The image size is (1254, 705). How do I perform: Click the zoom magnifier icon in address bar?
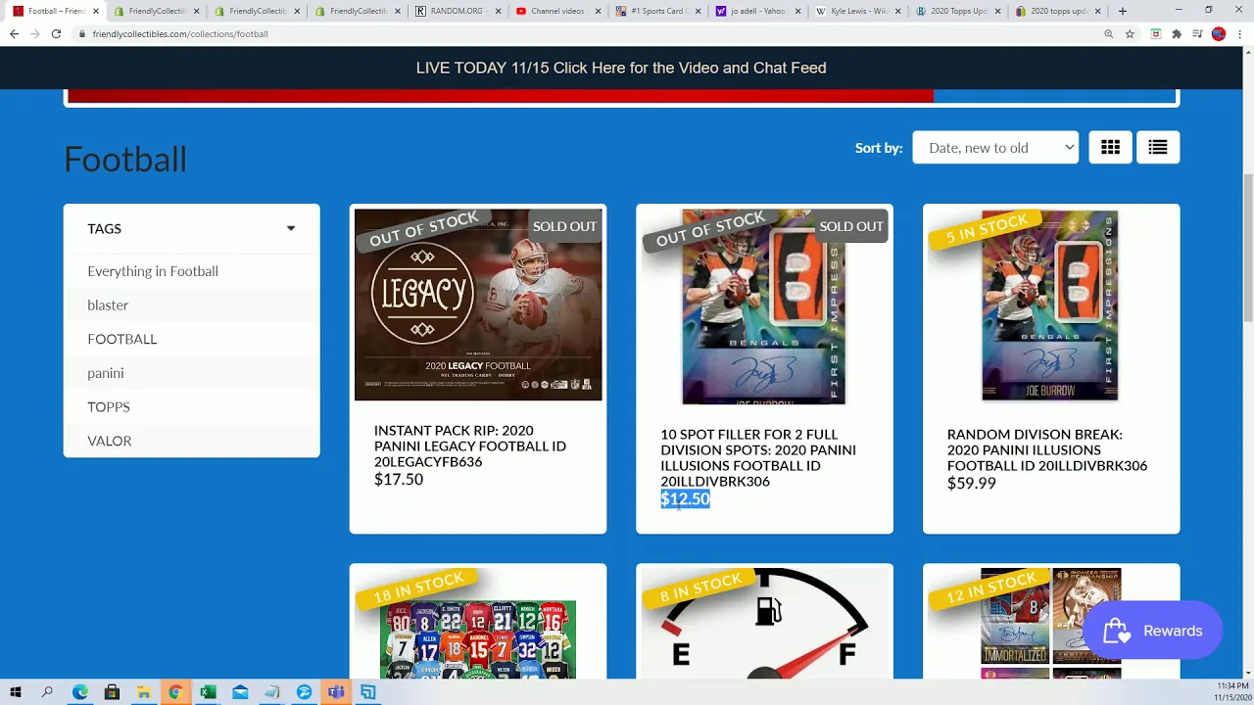(1109, 33)
